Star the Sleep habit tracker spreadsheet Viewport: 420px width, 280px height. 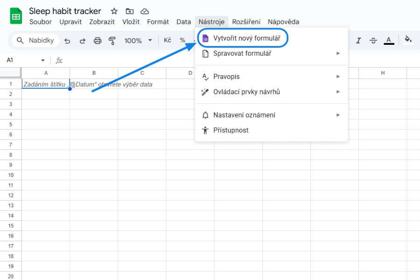point(113,11)
